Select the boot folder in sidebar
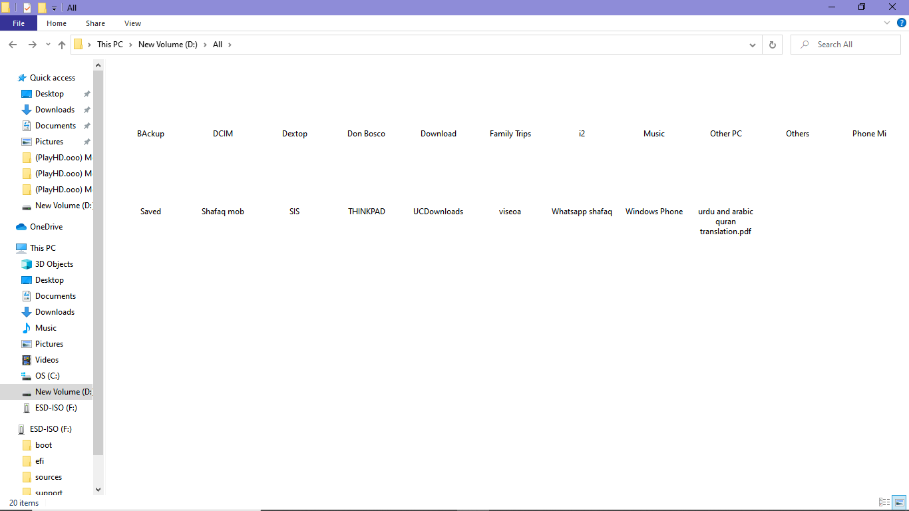Viewport: 909px width, 511px height. pos(43,445)
